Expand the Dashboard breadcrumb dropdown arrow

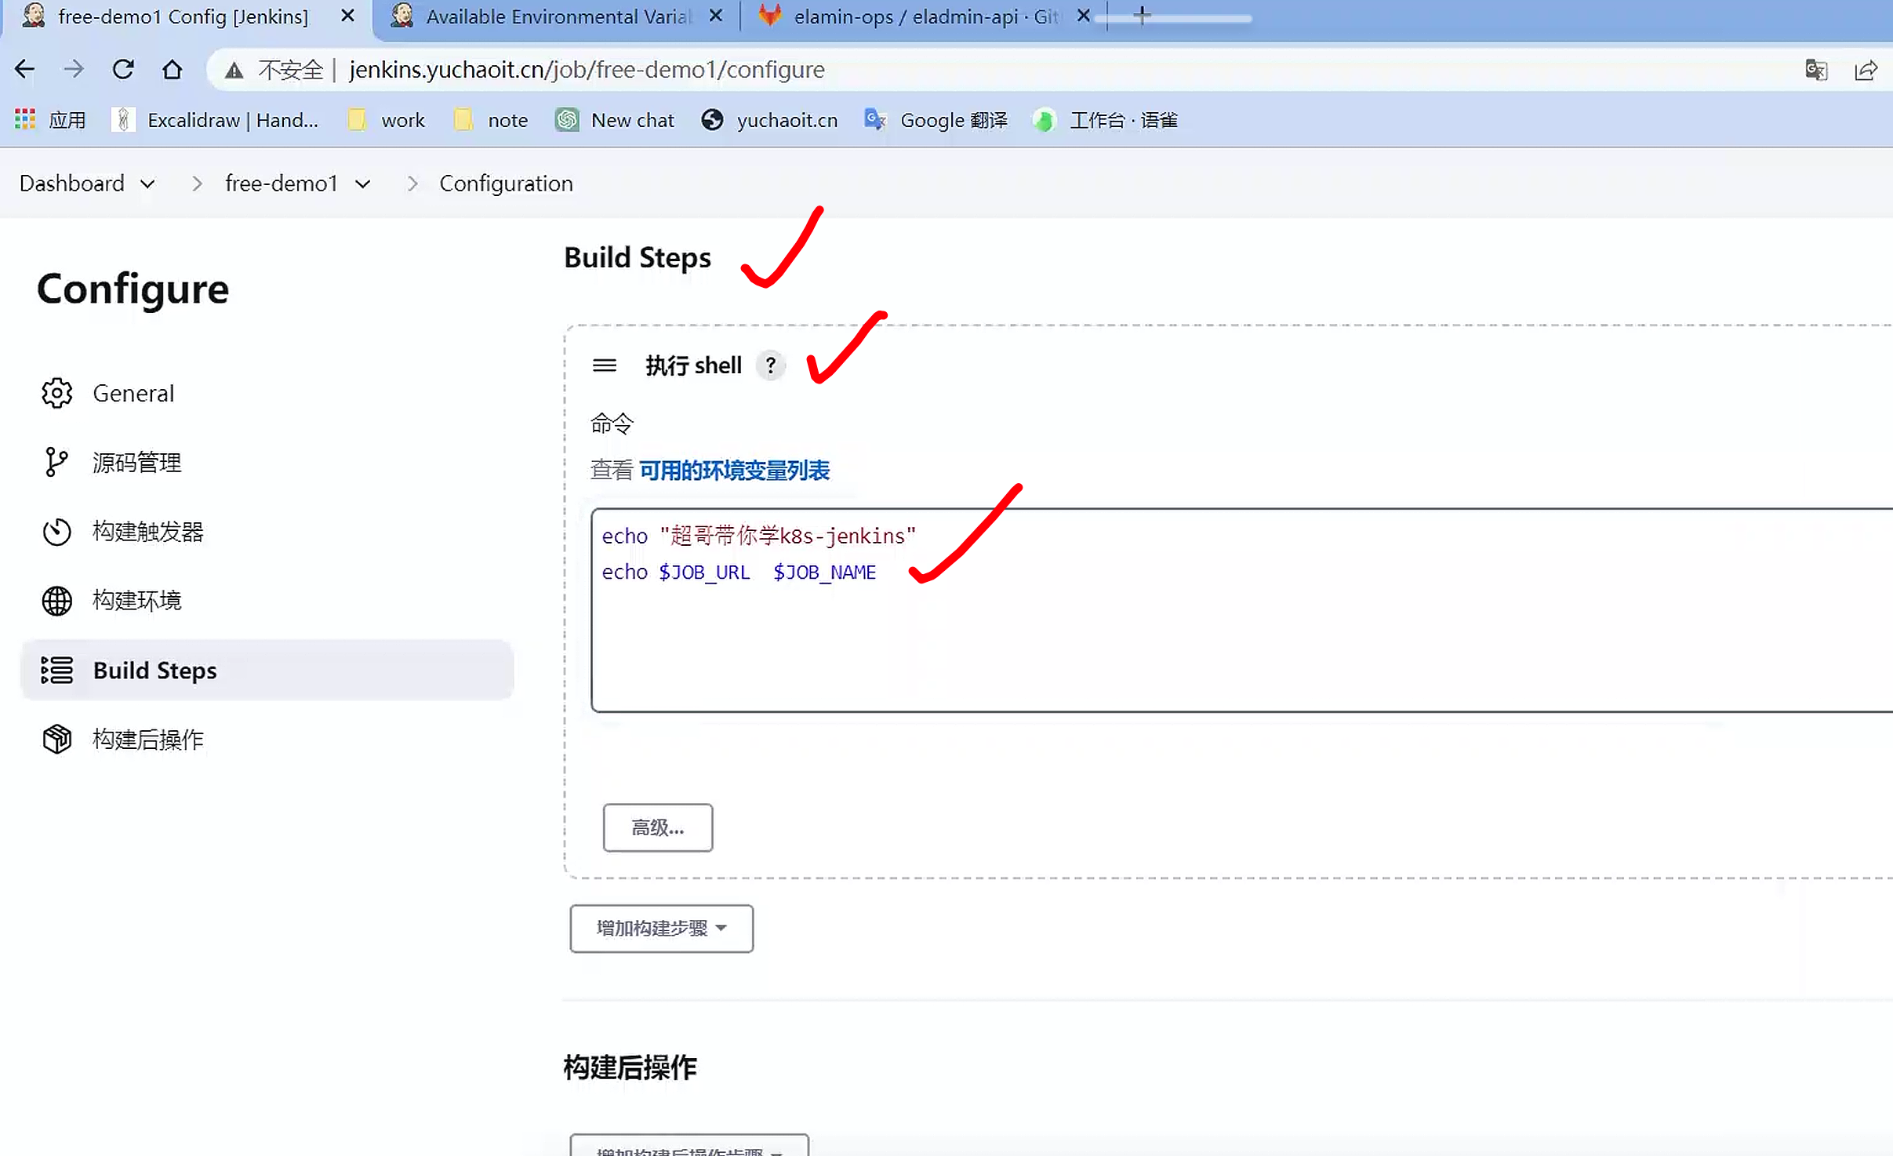(147, 184)
